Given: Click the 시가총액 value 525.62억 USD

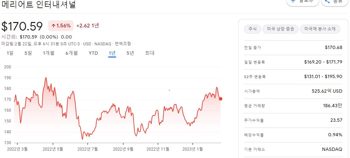Looking at the screenshot, I should click(x=327, y=91).
